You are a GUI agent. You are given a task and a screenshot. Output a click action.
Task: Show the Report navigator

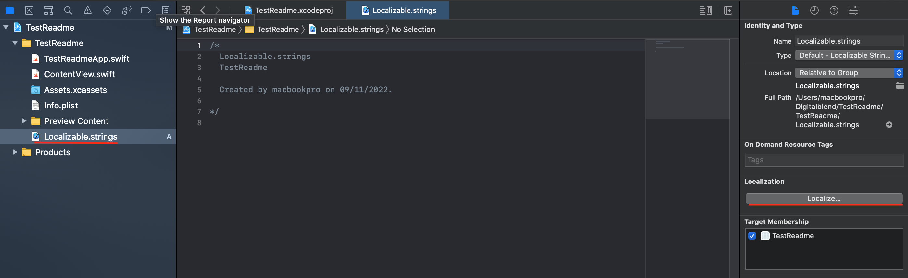165,10
